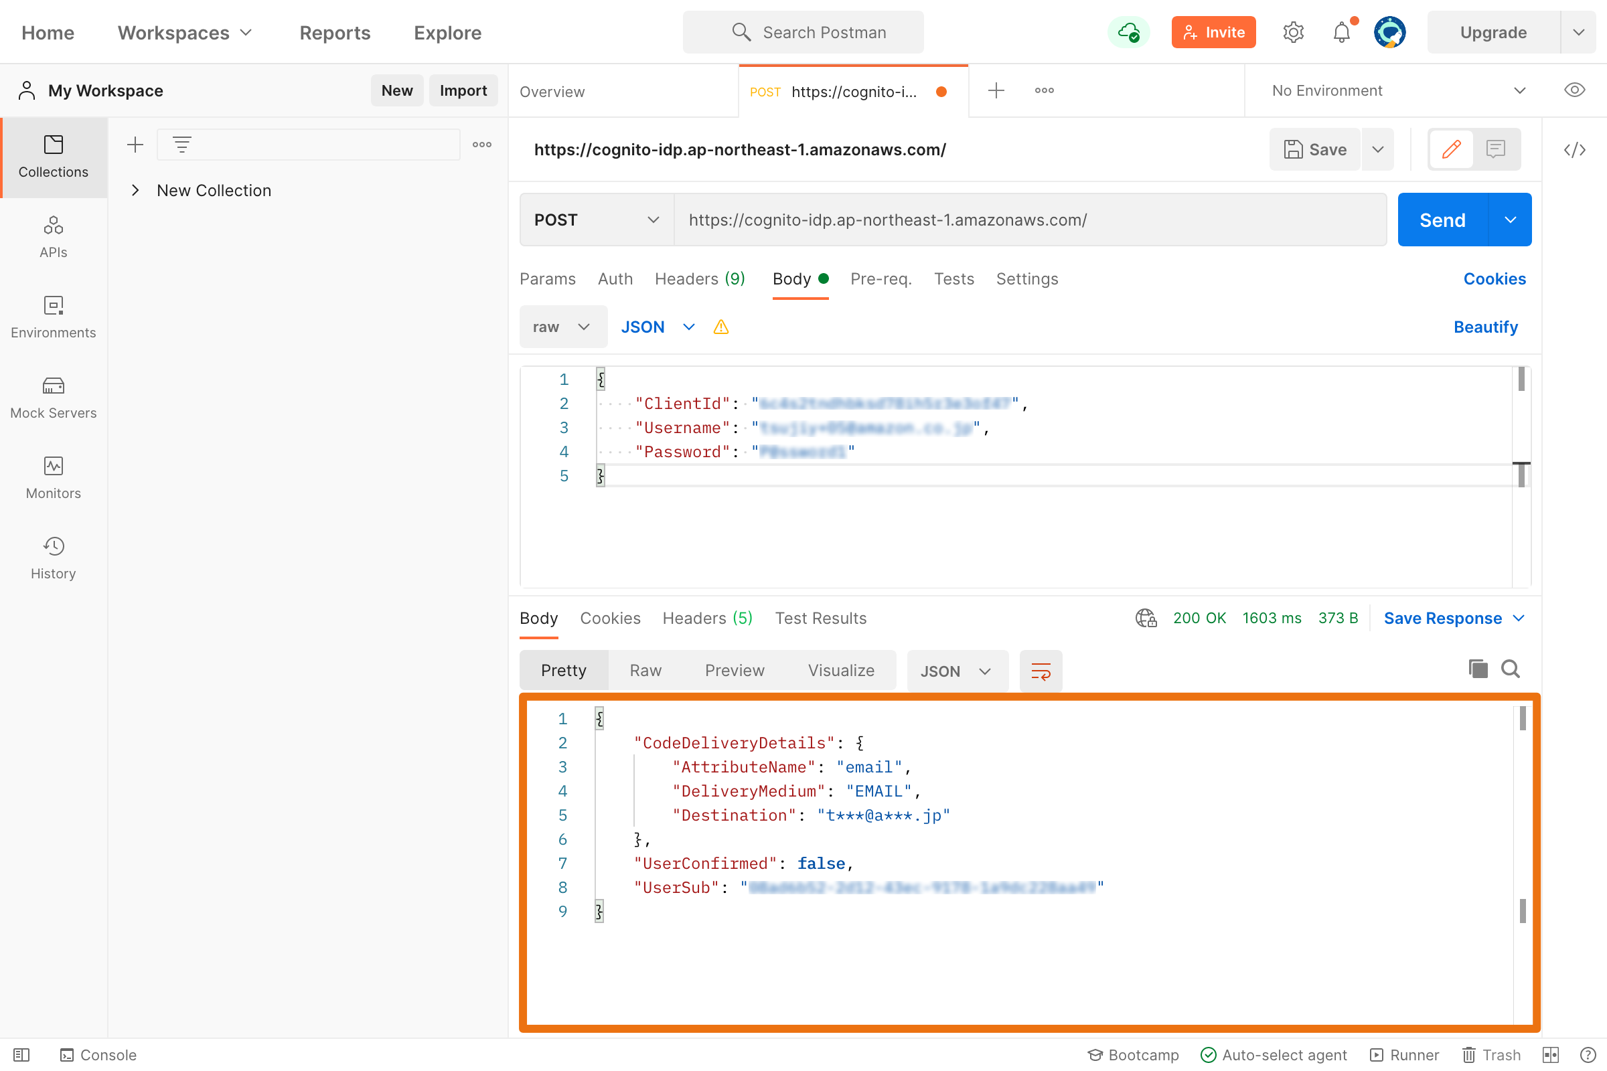Switch to response Headers (5) tab
This screenshot has height=1071, width=1607.
point(707,618)
